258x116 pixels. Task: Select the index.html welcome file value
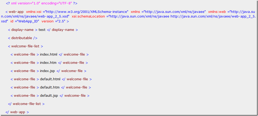[x=48, y=55]
